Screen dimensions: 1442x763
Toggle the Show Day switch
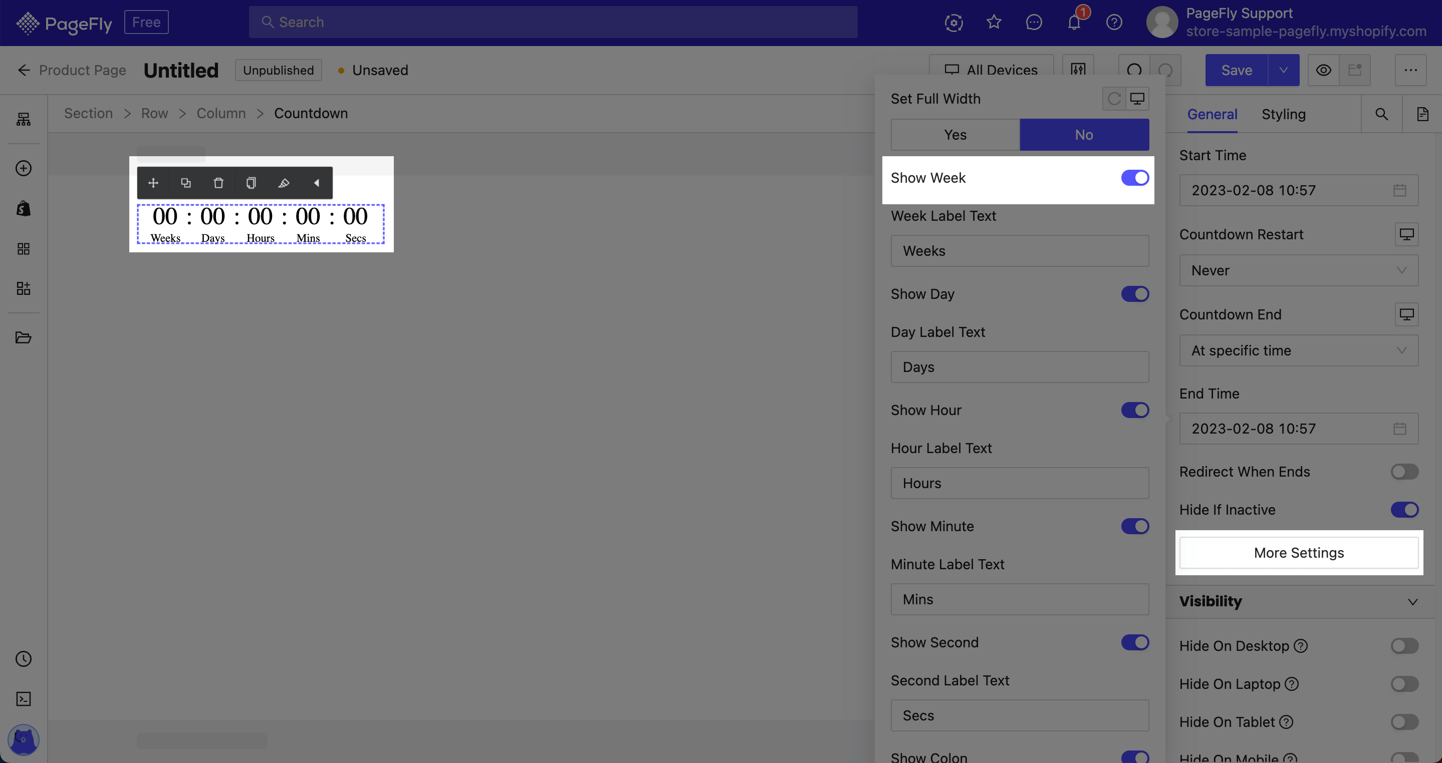tap(1135, 294)
